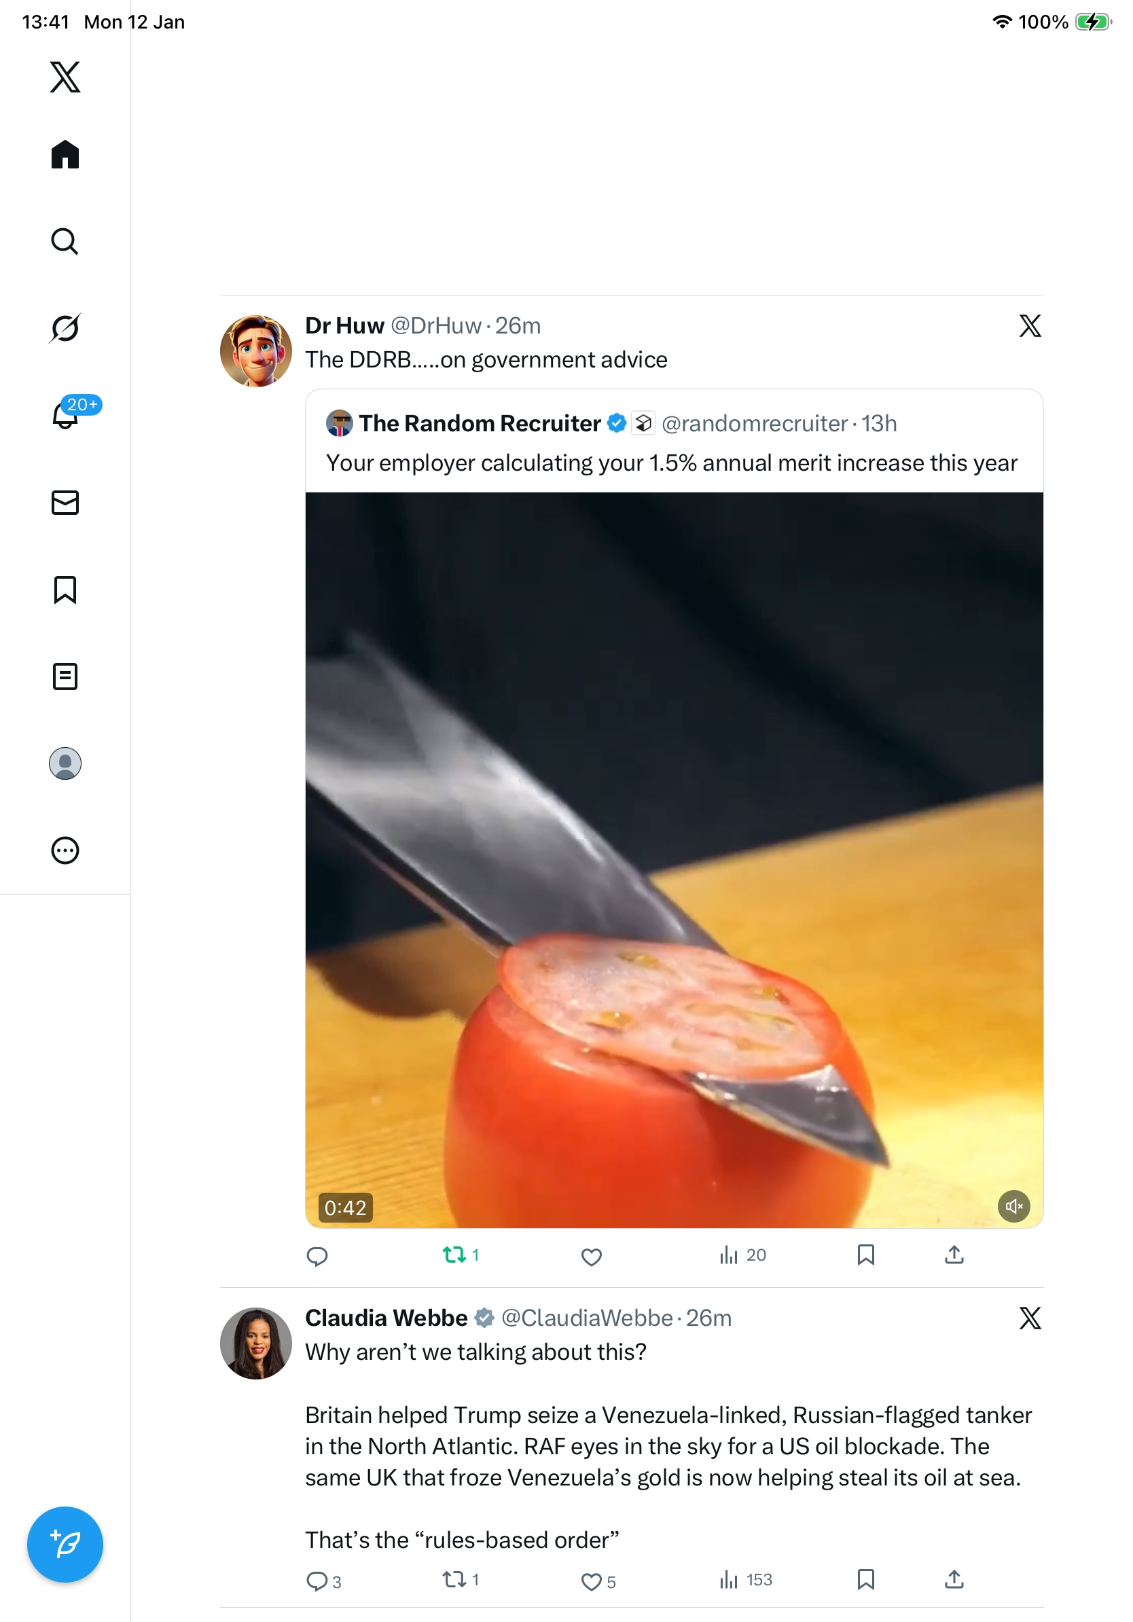Open Bookmarks in the sidebar
The width and height of the screenshot is (1133, 1622).
(x=65, y=589)
